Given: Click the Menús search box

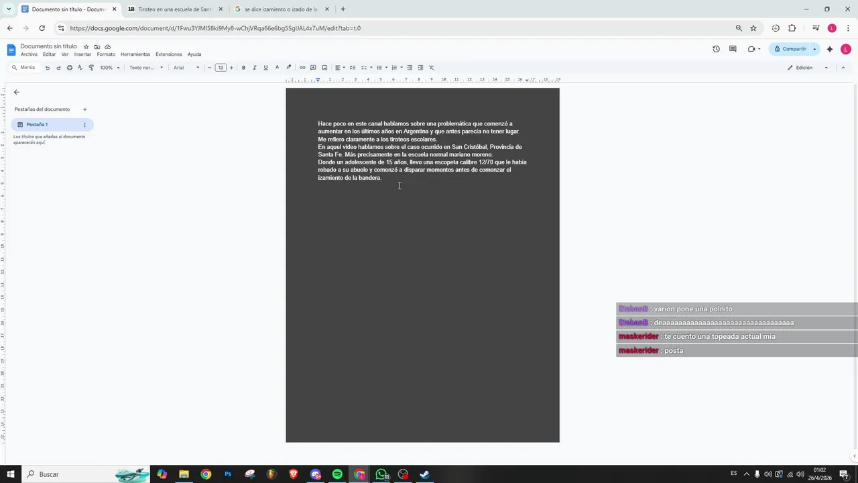Looking at the screenshot, I should 23,68.
